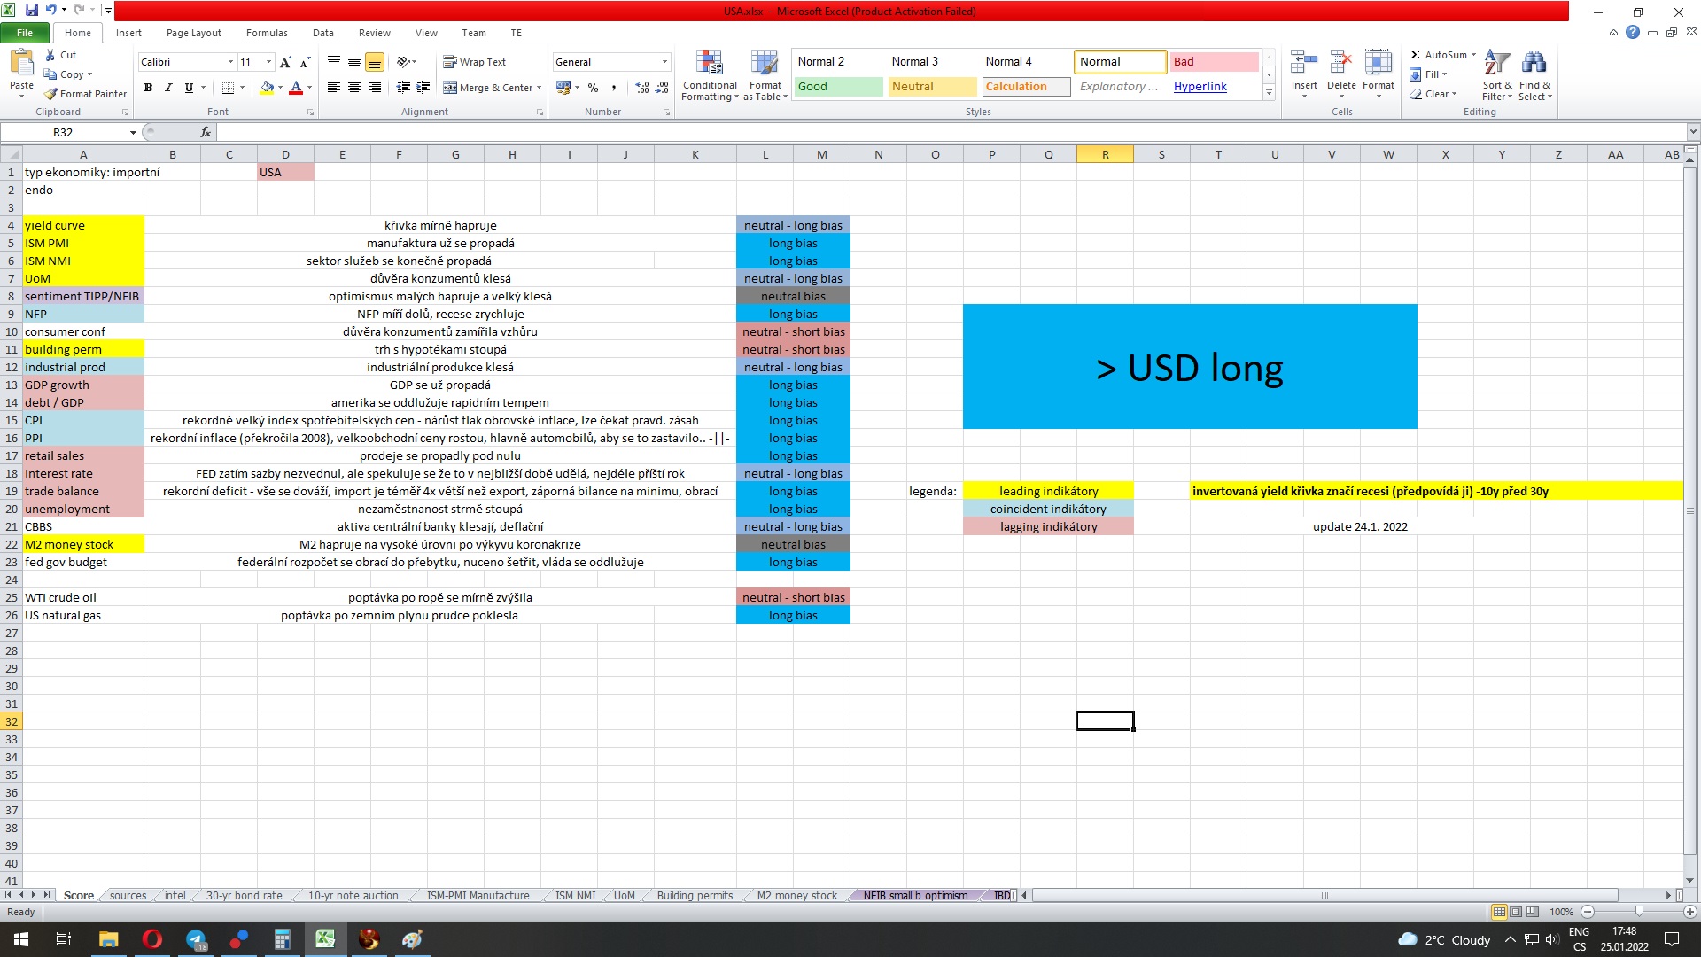The image size is (1701, 957).
Task: Click the Conditional Formatting icon
Action: pyautogui.click(x=709, y=64)
